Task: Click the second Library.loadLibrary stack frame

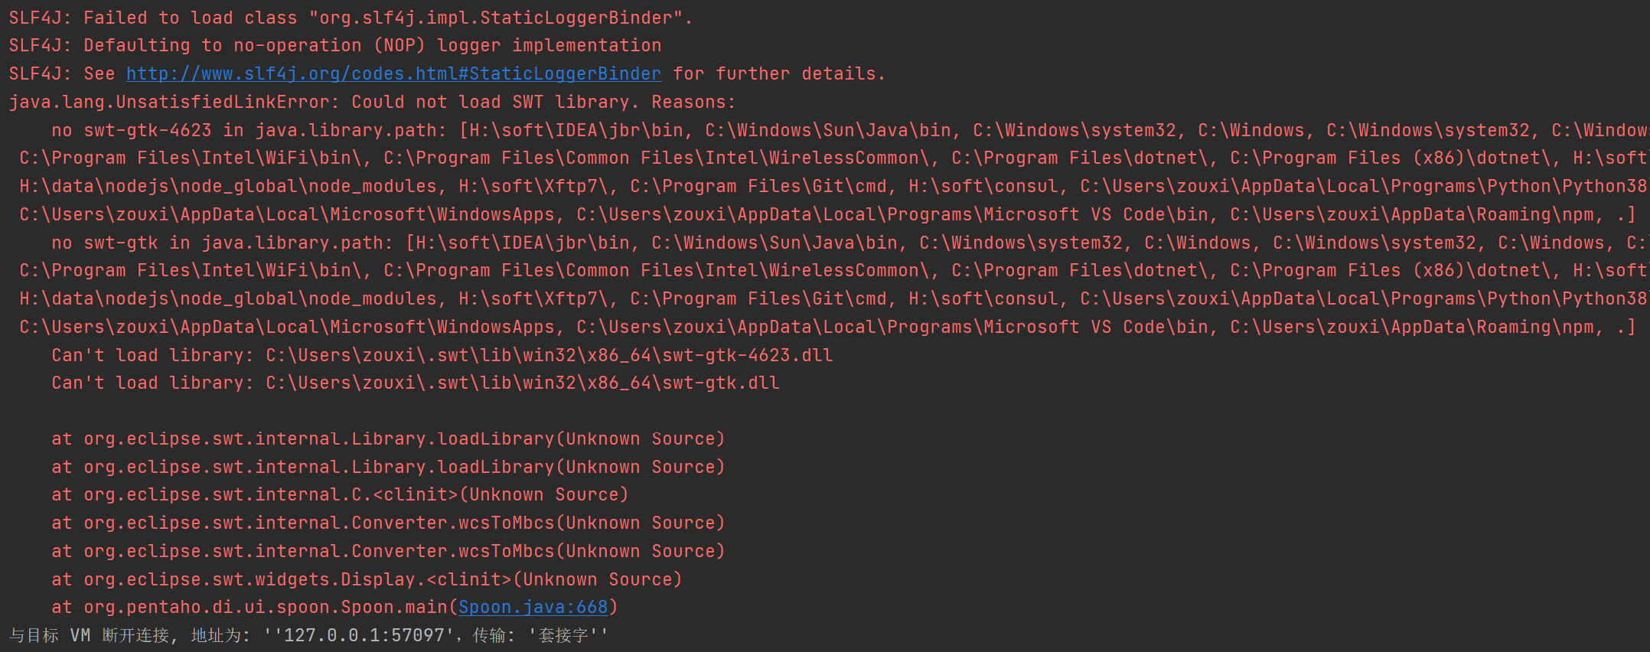Action: pos(387,467)
